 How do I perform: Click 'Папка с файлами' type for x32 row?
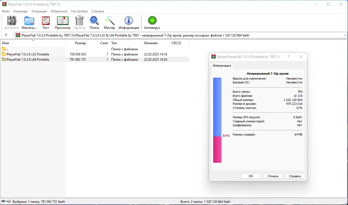124,54
